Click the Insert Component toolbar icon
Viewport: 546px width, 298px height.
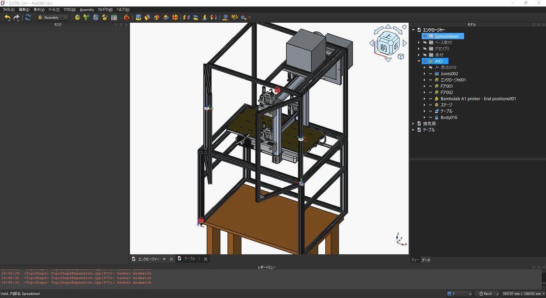coord(86,17)
